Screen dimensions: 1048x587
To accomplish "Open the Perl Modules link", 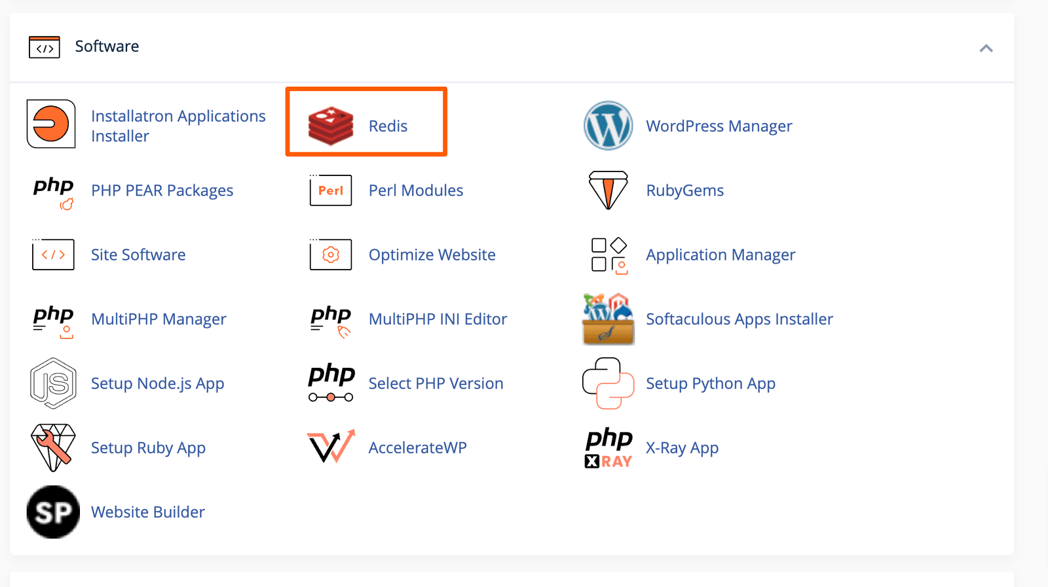I will tap(416, 190).
